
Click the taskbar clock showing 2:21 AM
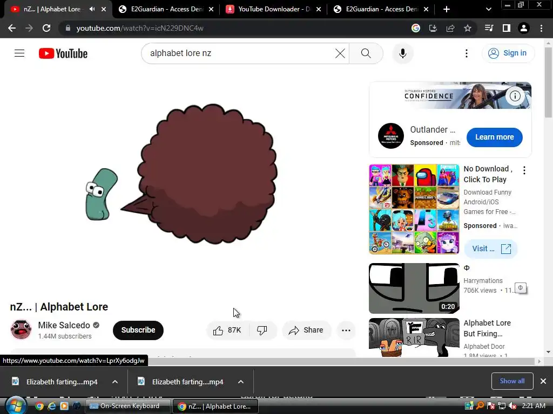[x=534, y=406]
